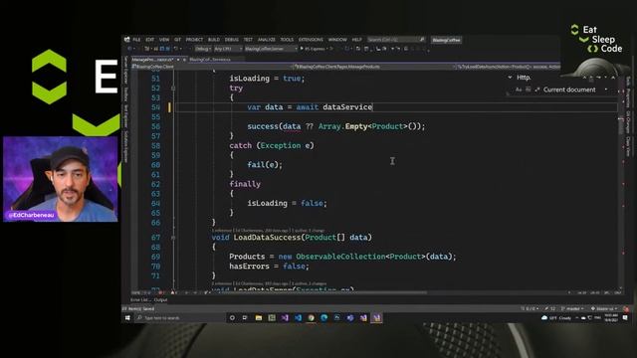Open File Explorer from the taskbar
This screenshot has height=358, width=637.
[x=259, y=318]
